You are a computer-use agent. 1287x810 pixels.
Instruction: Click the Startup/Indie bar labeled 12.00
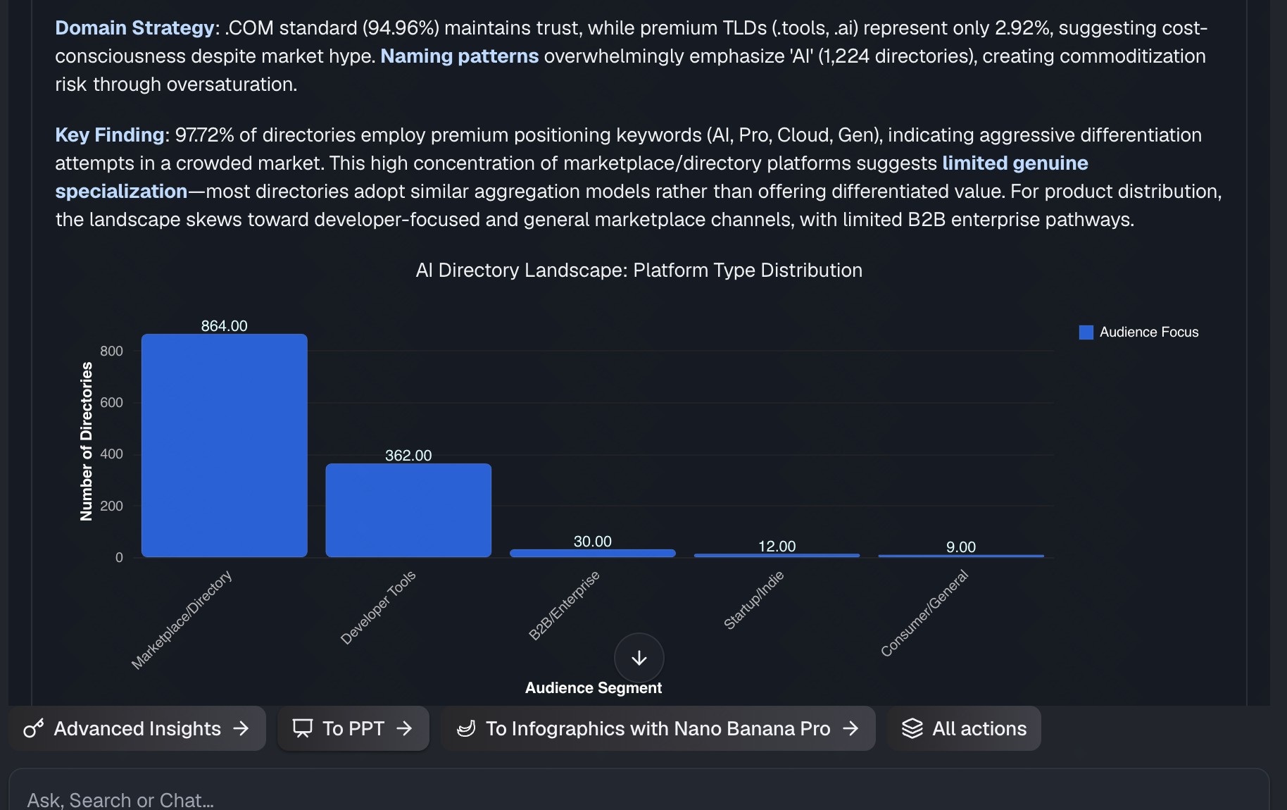(x=777, y=556)
